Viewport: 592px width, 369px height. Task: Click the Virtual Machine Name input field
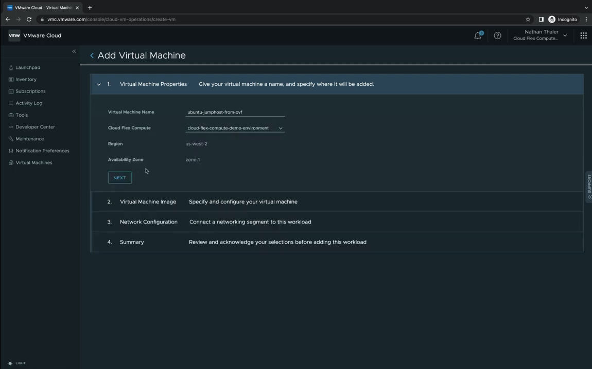click(235, 112)
